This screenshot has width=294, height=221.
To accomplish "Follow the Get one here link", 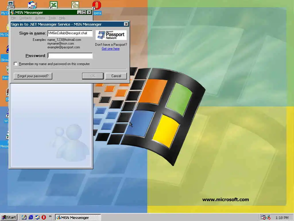I will point(111,49).
